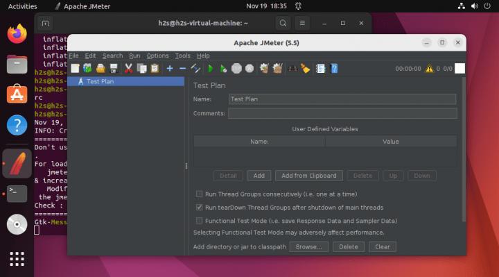This screenshot has height=277, width=499.
Task: Click the Comments input field
Action: point(342,113)
